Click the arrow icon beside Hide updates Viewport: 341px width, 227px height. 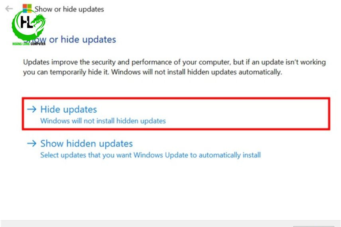[x=32, y=109]
